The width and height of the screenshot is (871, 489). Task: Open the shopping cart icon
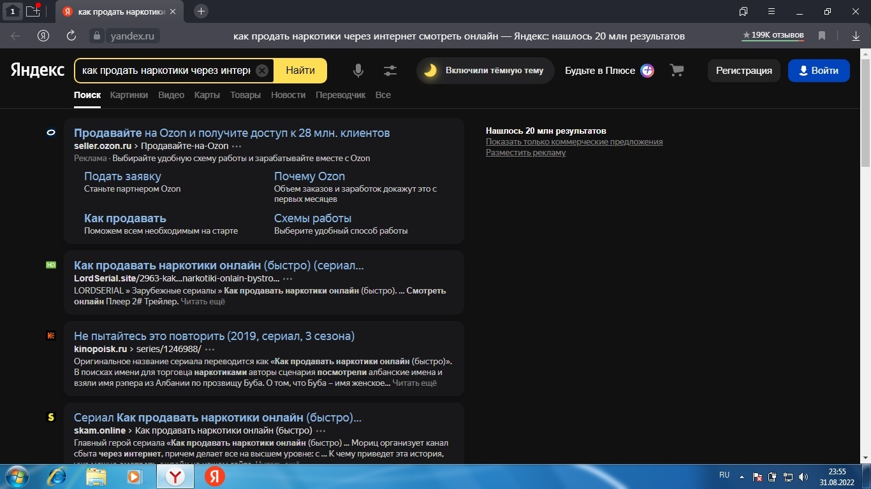pyautogui.click(x=677, y=71)
